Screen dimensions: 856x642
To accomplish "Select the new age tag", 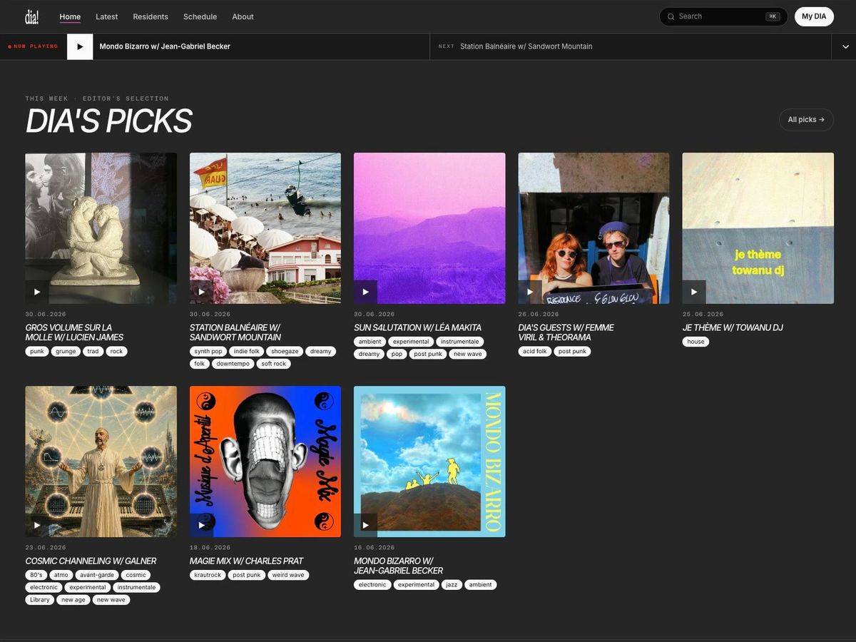I will (73, 600).
